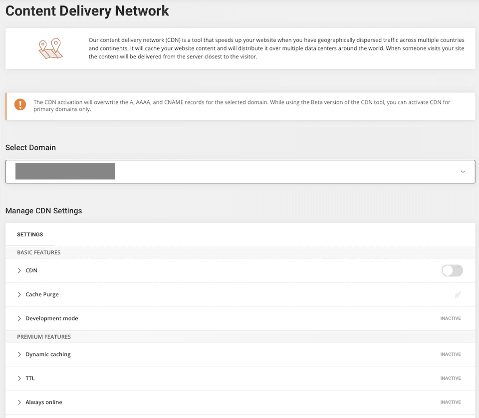Click the chevron on the domain selector
Screen dimensions: 479x418
click(463, 171)
